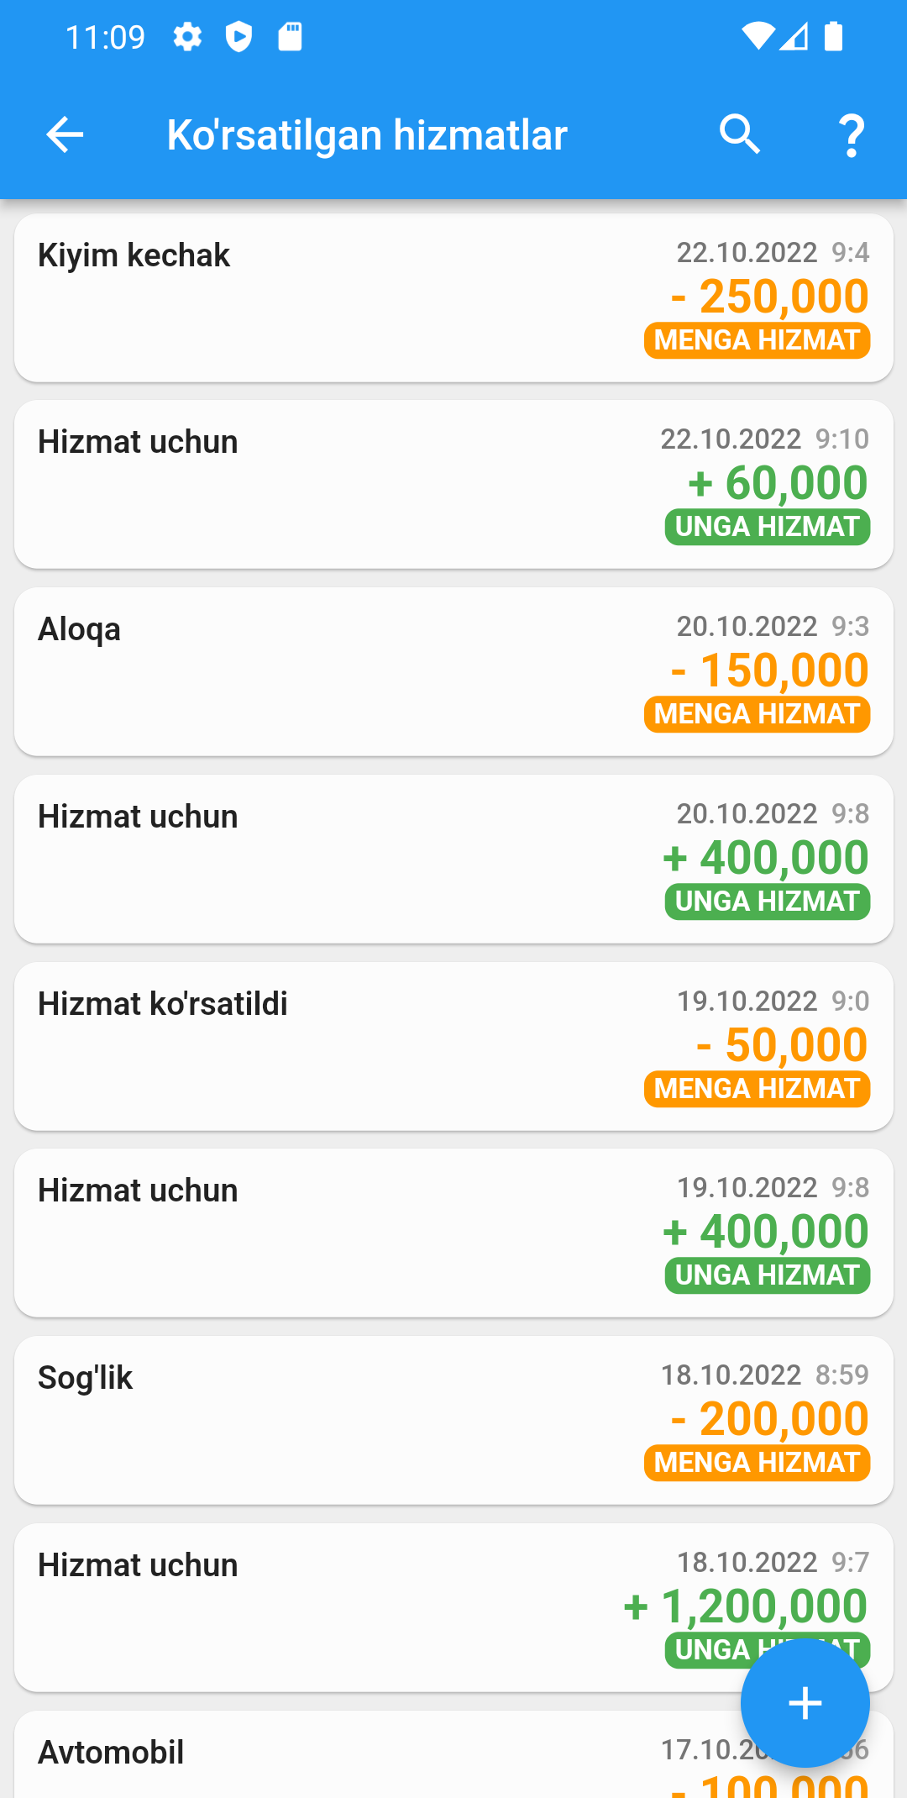
Task: Tap the + 1,200,000 amount
Action: pyautogui.click(x=746, y=1606)
